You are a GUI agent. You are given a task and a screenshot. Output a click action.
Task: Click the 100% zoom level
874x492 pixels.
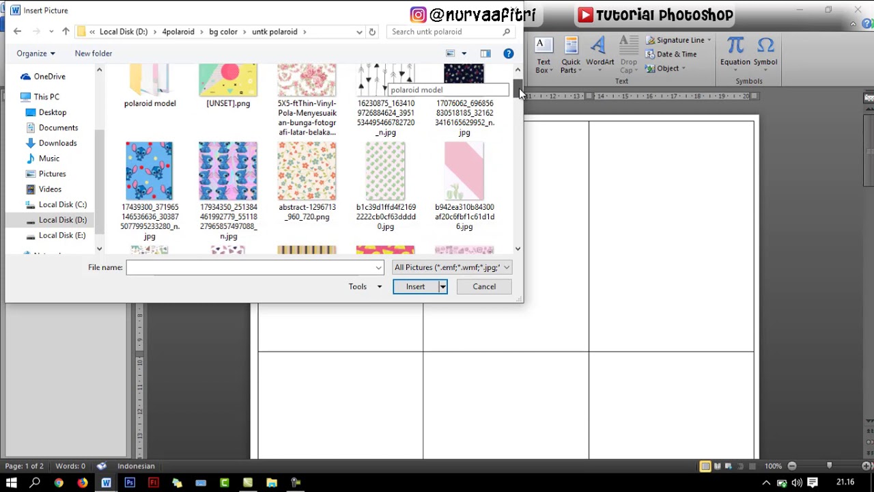(773, 466)
